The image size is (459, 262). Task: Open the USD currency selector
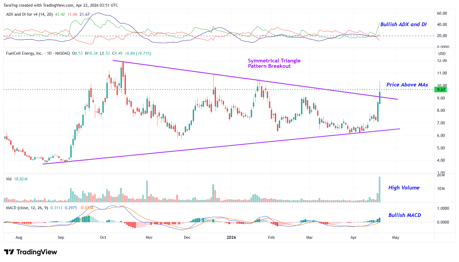(x=442, y=54)
